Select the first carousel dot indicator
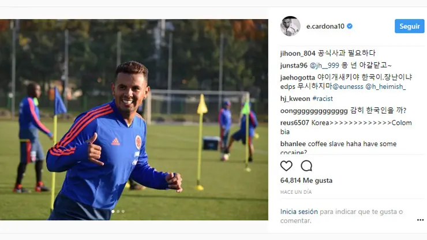427x240 pixels. coord(113,211)
